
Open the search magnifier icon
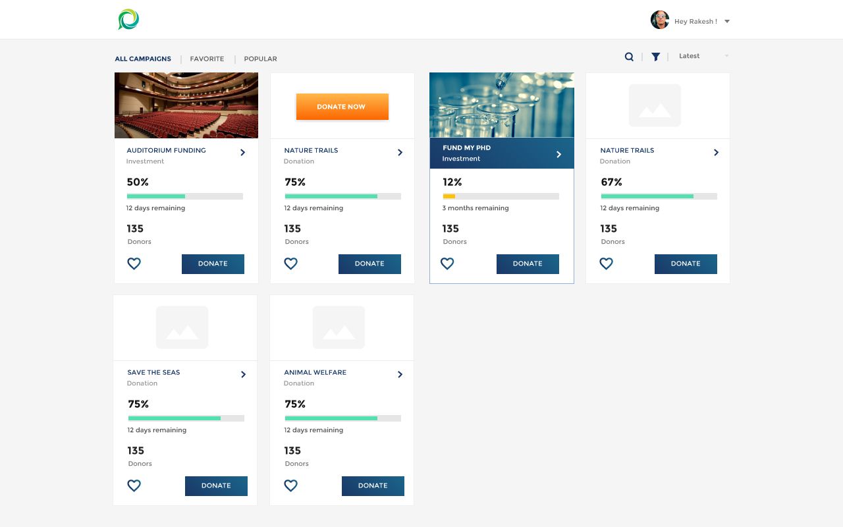(629, 57)
